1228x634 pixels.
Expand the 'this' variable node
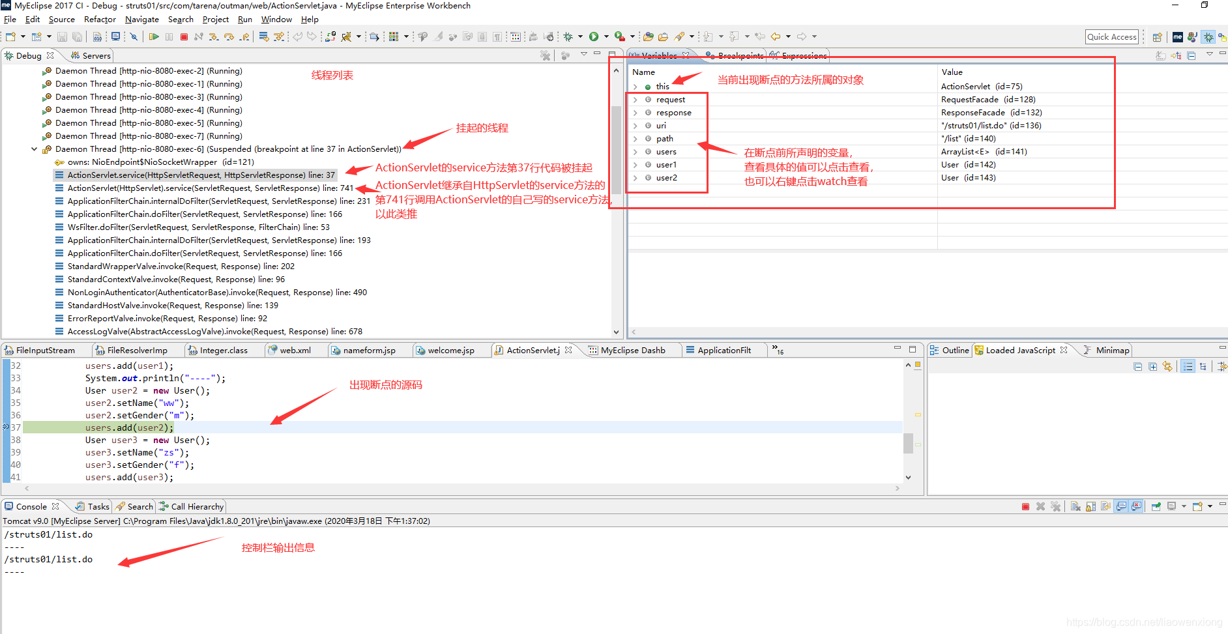click(636, 87)
